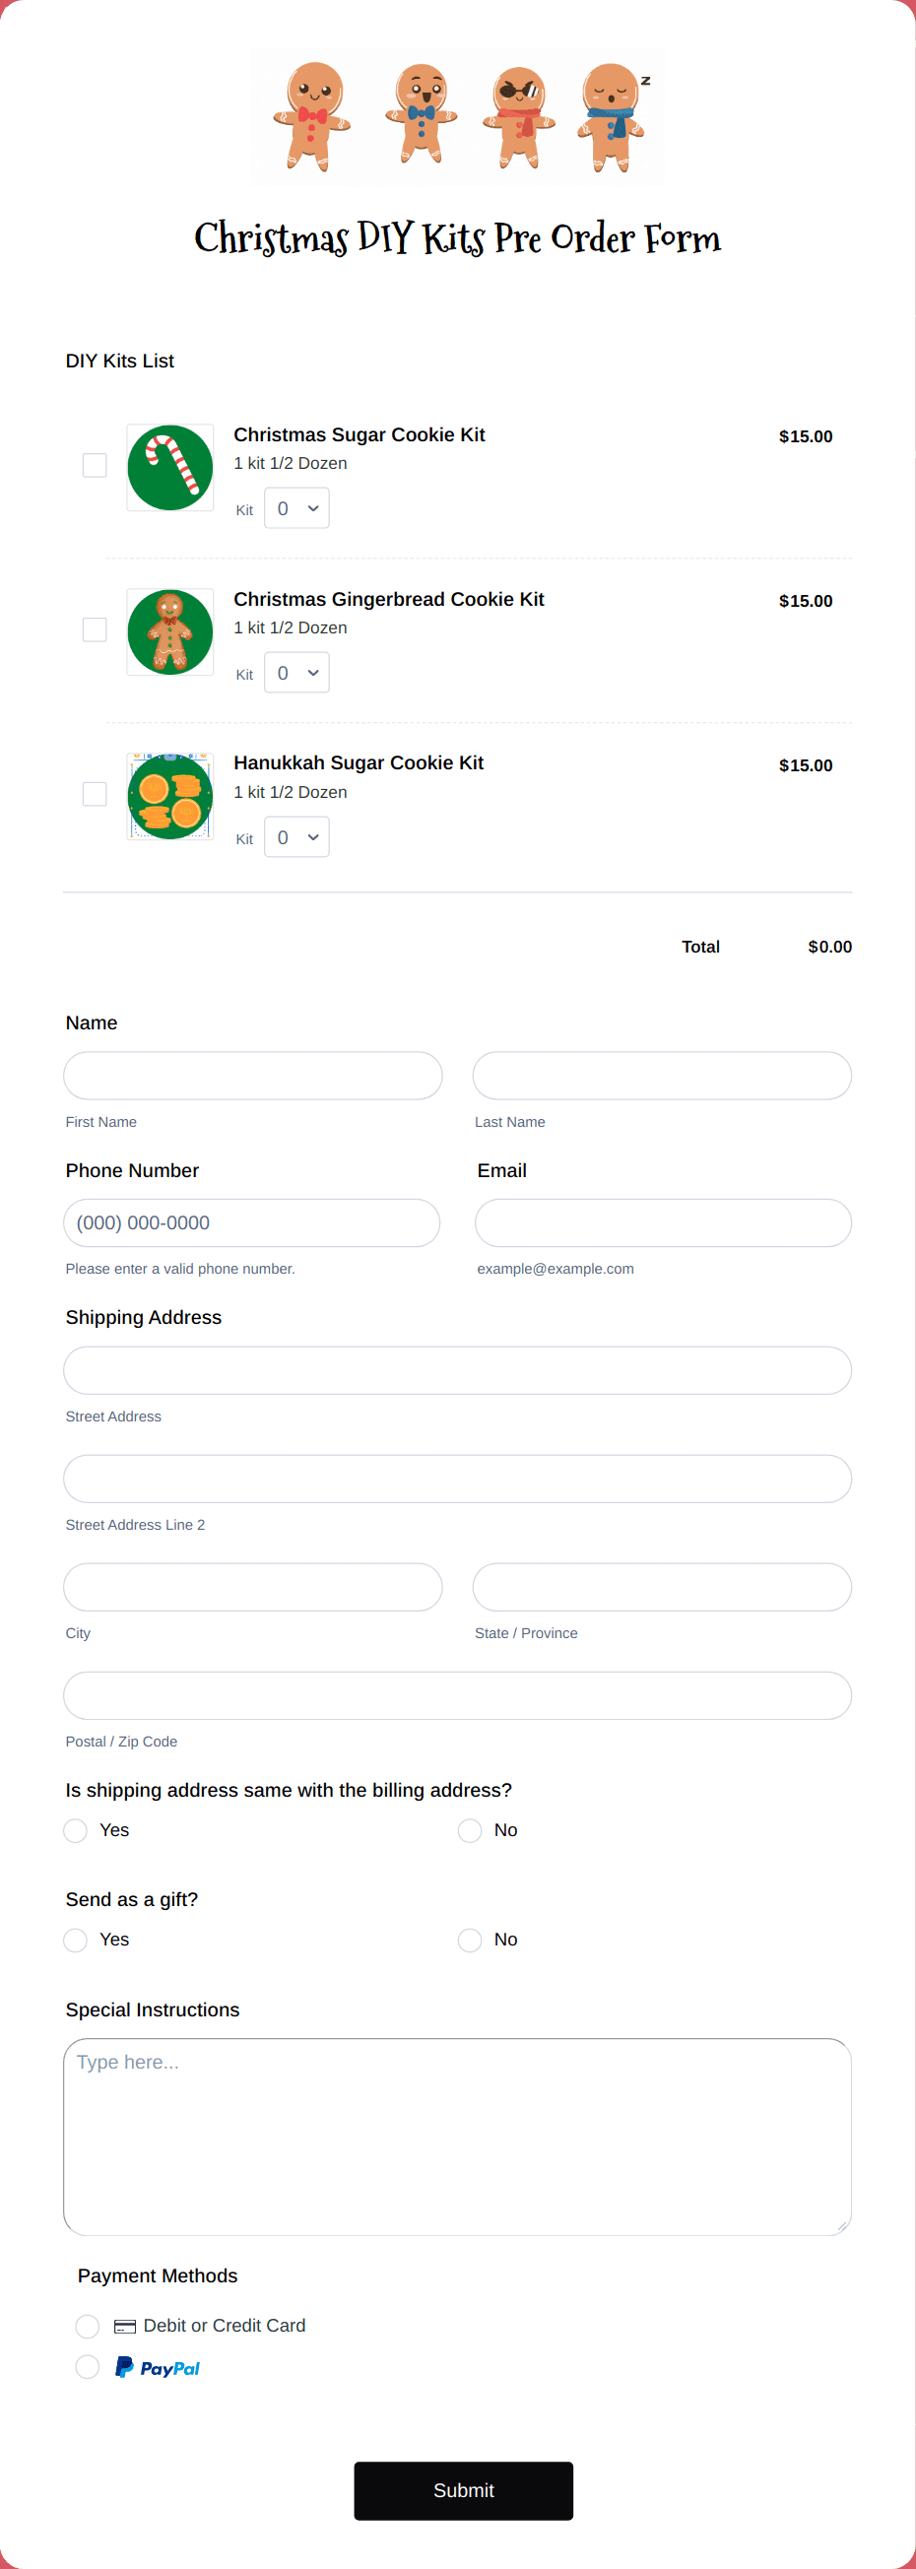The height and width of the screenshot is (2569, 916).
Task: Select No for Send as a gift
Action: click(x=470, y=1941)
